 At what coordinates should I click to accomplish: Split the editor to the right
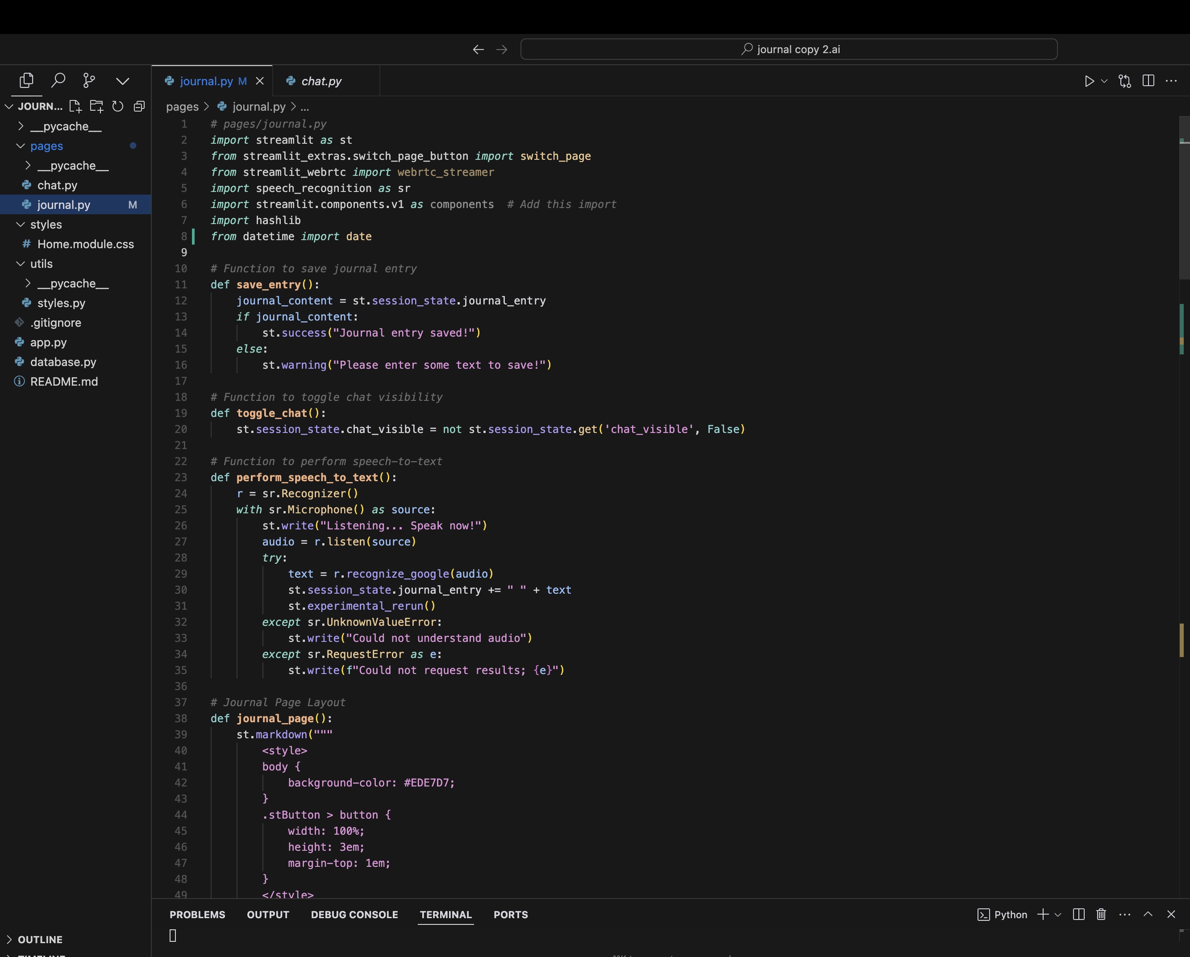coord(1148,81)
